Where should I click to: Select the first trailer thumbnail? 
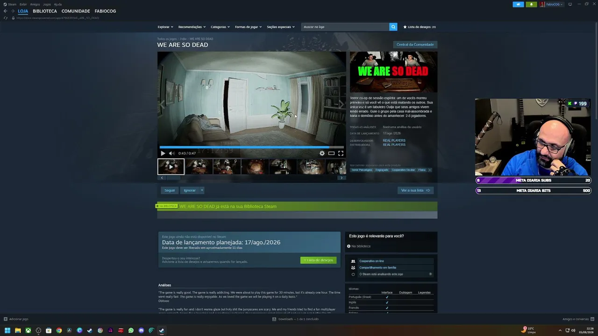(171, 167)
